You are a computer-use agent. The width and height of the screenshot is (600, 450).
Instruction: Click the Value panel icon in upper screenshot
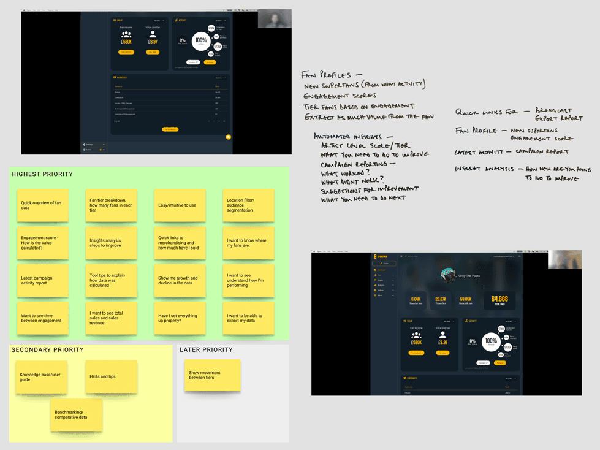(115, 20)
